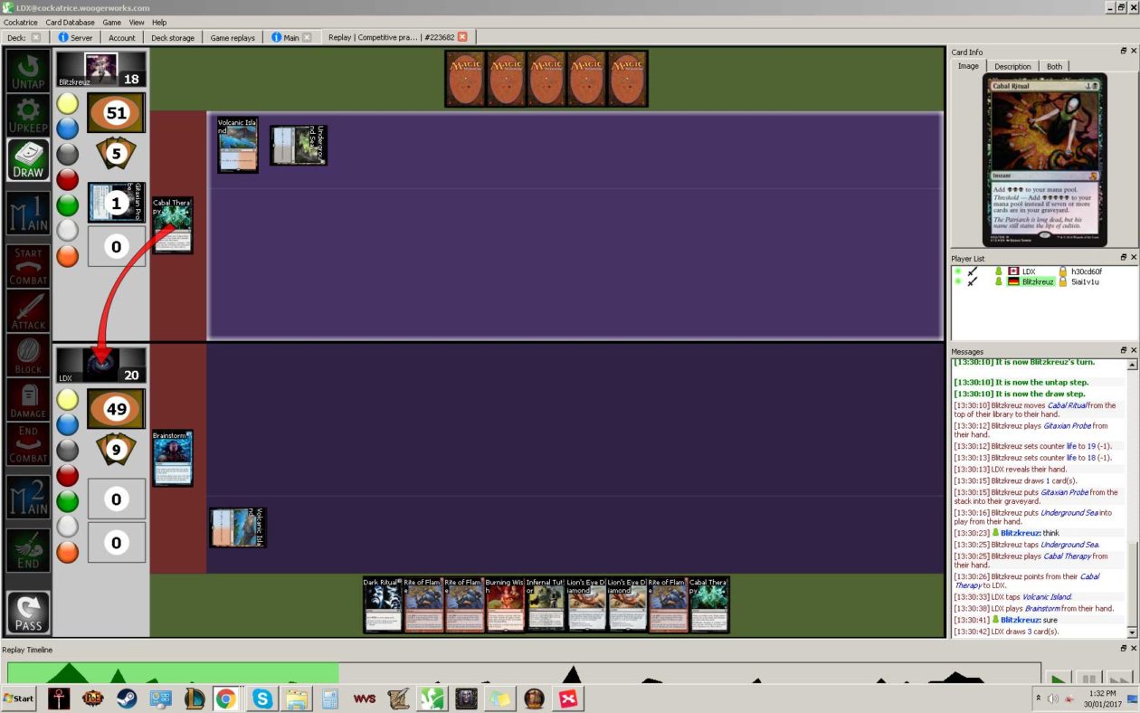Screen dimensions: 1140x713
Task: Select Cabal Therapy in LDX's hand
Action: point(709,604)
